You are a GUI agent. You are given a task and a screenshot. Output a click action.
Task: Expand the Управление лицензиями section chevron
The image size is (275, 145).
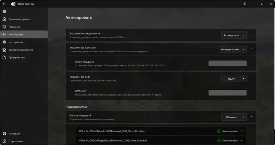click(252, 35)
